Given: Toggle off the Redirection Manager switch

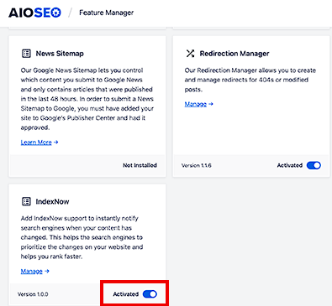Looking at the screenshot, I should click(314, 165).
